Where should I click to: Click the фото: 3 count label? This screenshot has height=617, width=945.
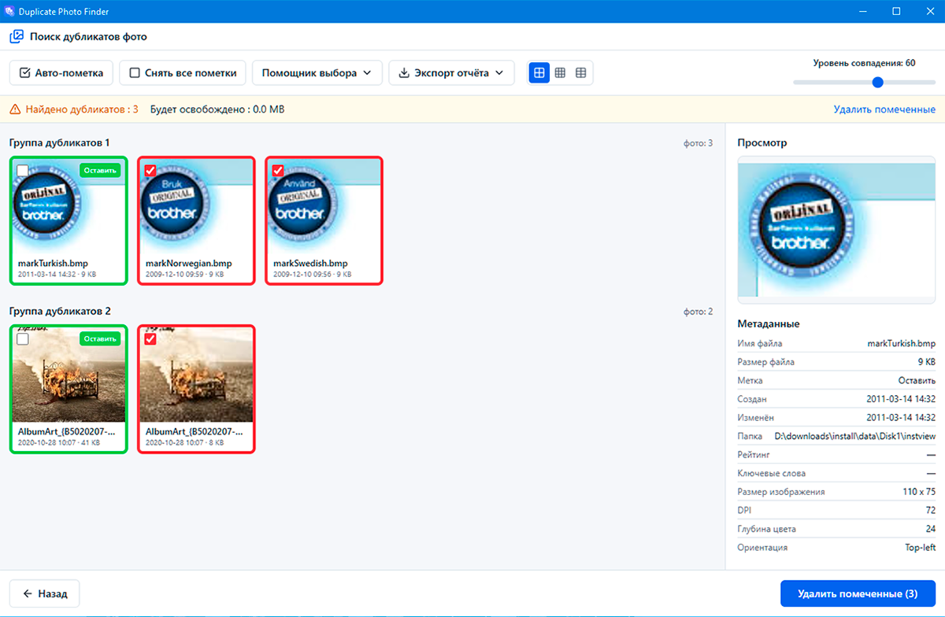click(698, 143)
